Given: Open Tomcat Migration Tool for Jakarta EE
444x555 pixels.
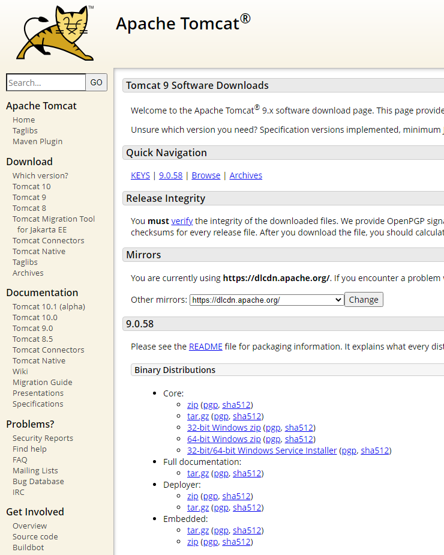Looking at the screenshot, I should click(x=54, y=225).
